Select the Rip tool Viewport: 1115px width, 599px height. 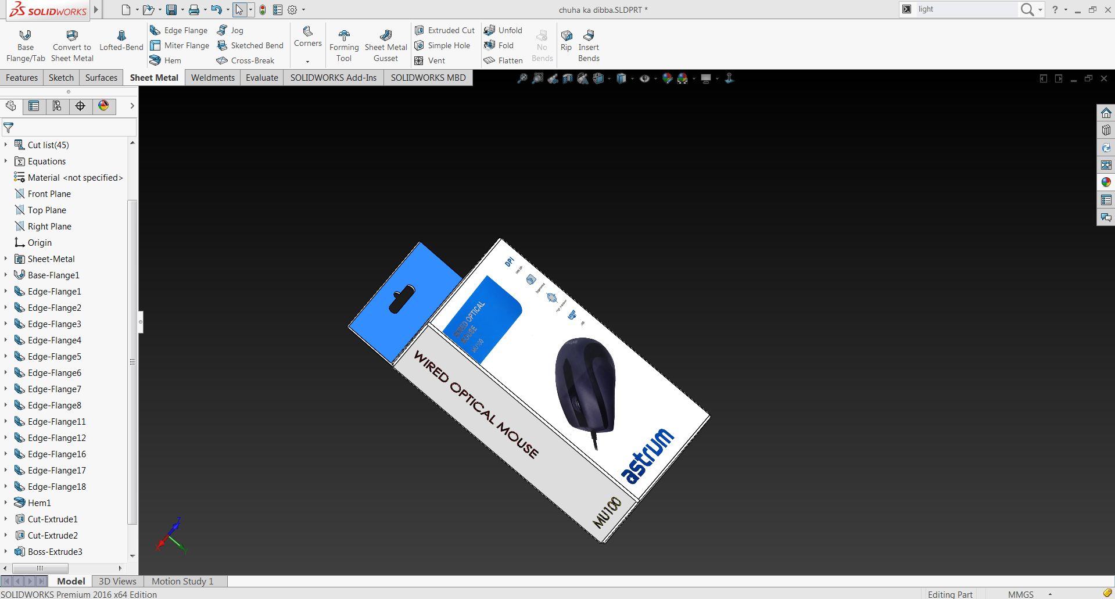[x=566, y=41]
